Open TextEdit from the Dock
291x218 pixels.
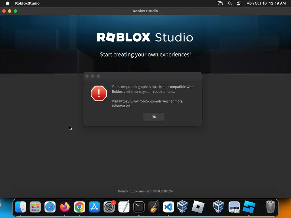click(124, 207)
